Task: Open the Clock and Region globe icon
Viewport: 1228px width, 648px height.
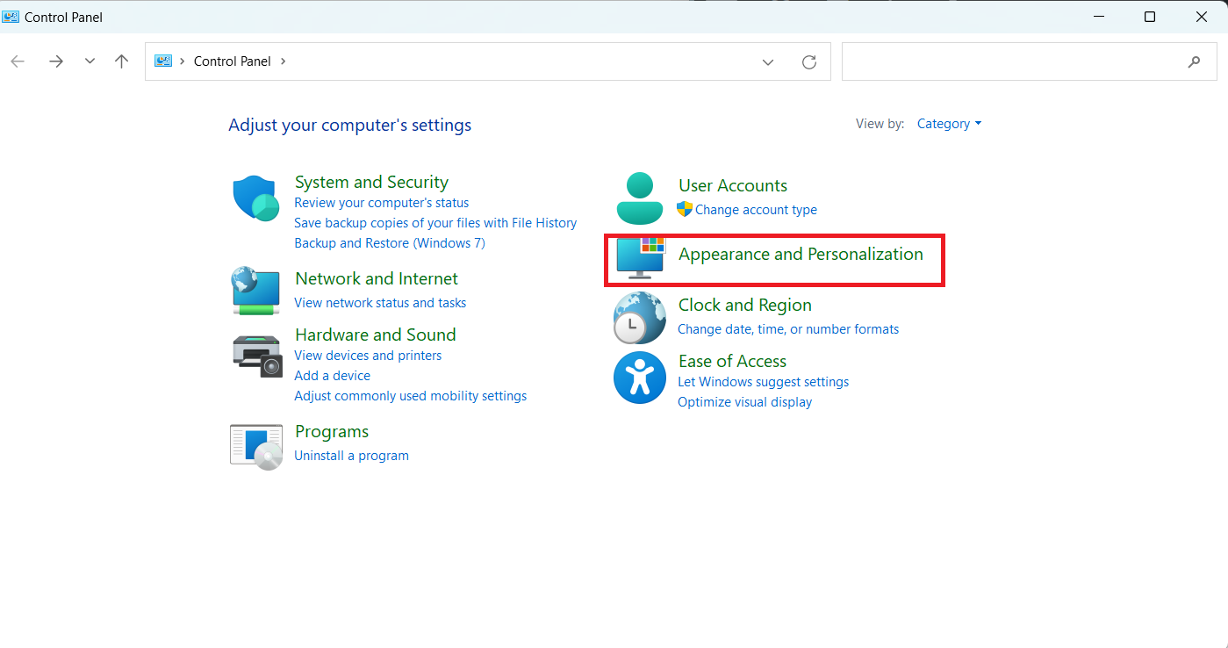Action: (639, 318)
